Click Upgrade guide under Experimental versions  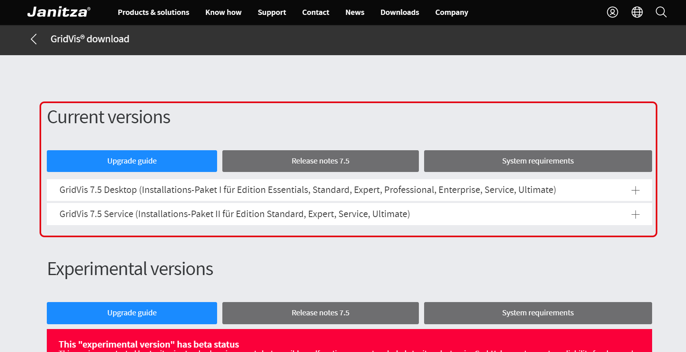(132, 313)
